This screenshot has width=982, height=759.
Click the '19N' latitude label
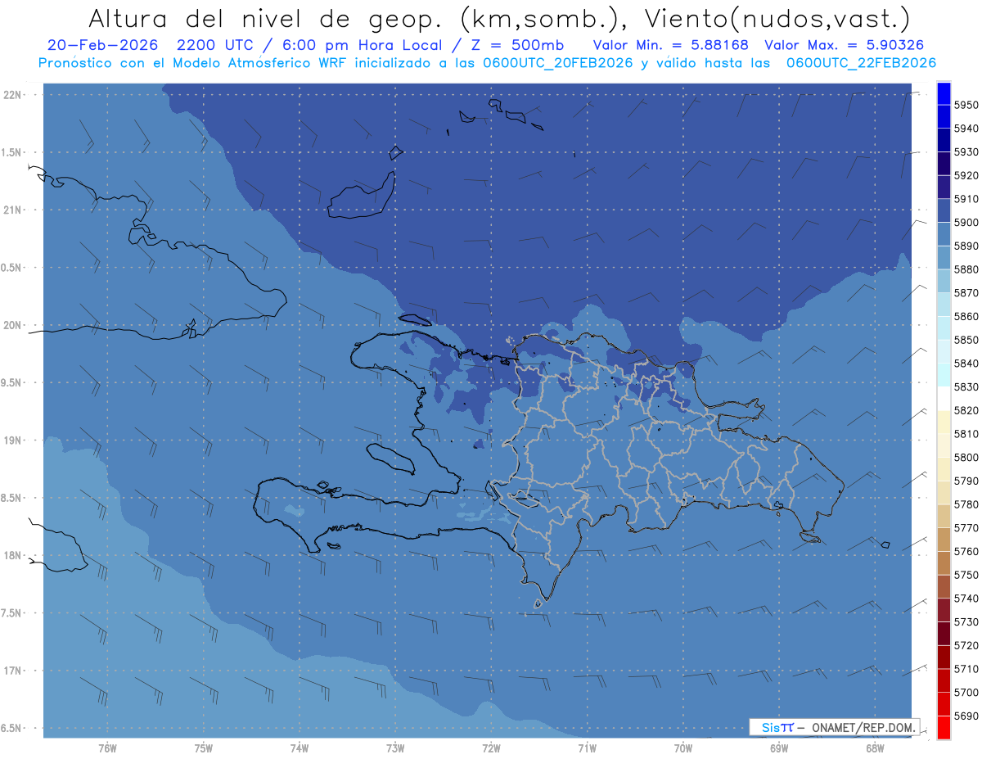coord(14,440)
